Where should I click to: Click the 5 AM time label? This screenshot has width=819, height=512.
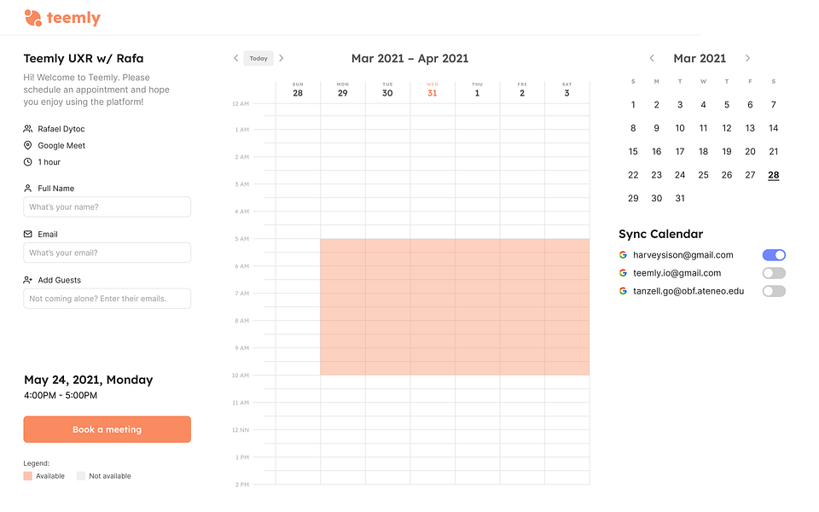click(241, 239)
